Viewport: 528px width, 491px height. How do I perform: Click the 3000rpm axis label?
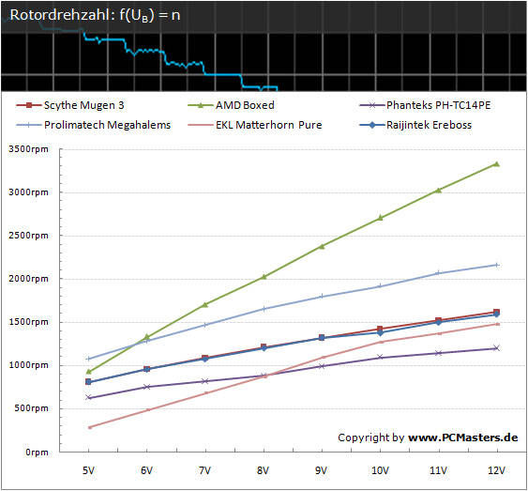tap(29, 192)
